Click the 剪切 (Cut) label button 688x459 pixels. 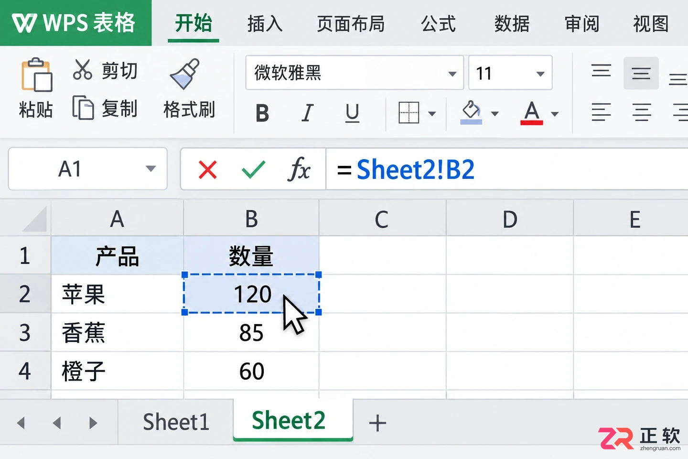tap(119, 71)
